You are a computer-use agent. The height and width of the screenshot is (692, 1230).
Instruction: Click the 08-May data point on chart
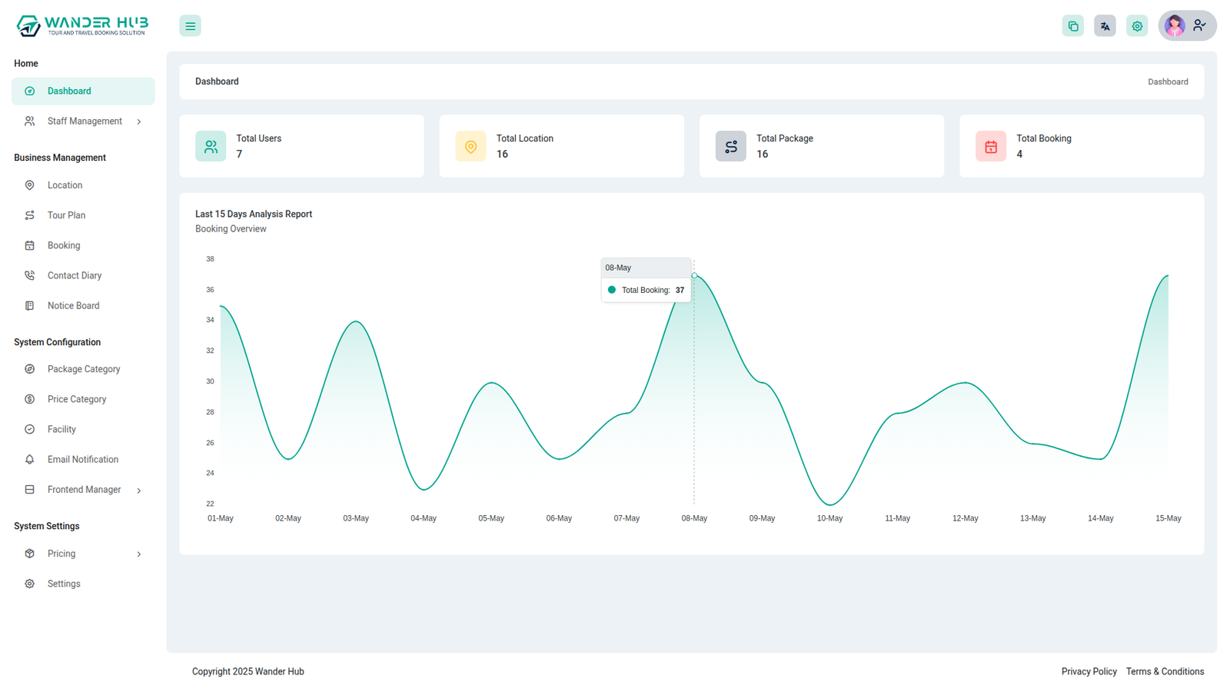694,275
